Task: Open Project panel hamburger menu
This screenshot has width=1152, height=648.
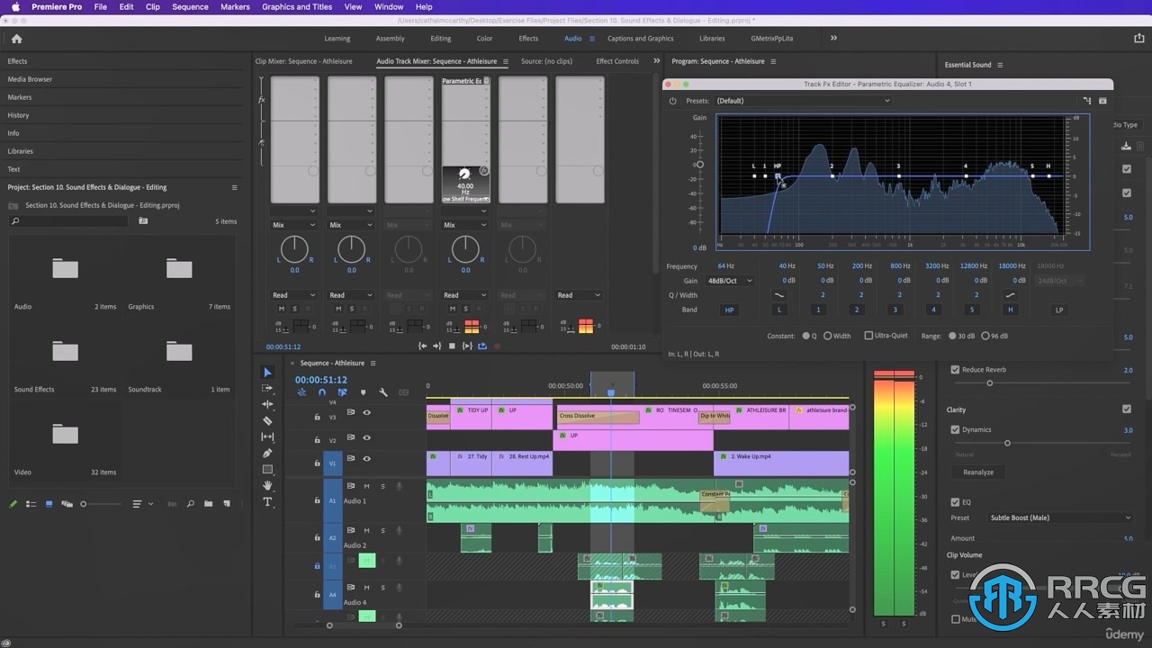Action: [235, 187]
